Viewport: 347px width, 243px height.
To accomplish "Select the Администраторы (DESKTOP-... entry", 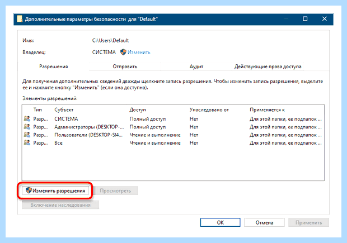I will [89, 127].
